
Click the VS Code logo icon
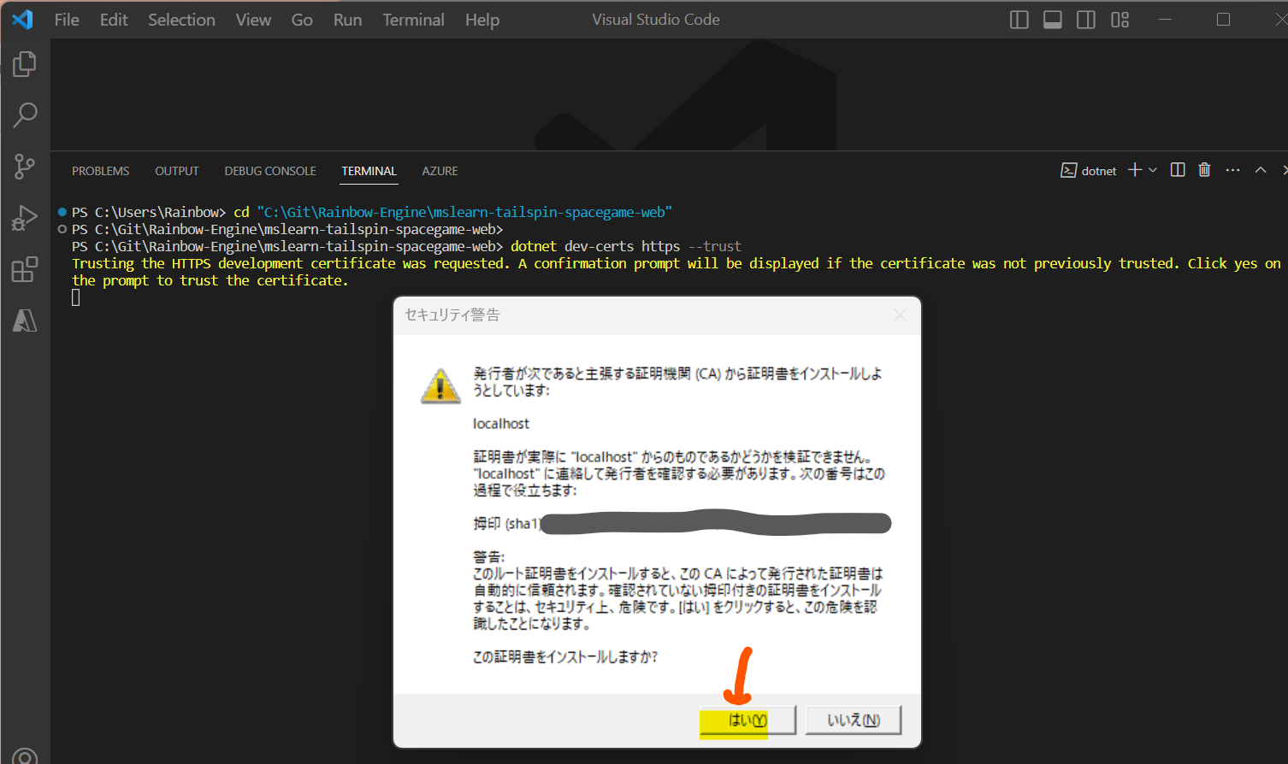point(22,19)
